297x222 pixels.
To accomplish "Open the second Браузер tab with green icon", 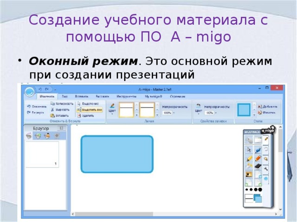I will [38, 136].
